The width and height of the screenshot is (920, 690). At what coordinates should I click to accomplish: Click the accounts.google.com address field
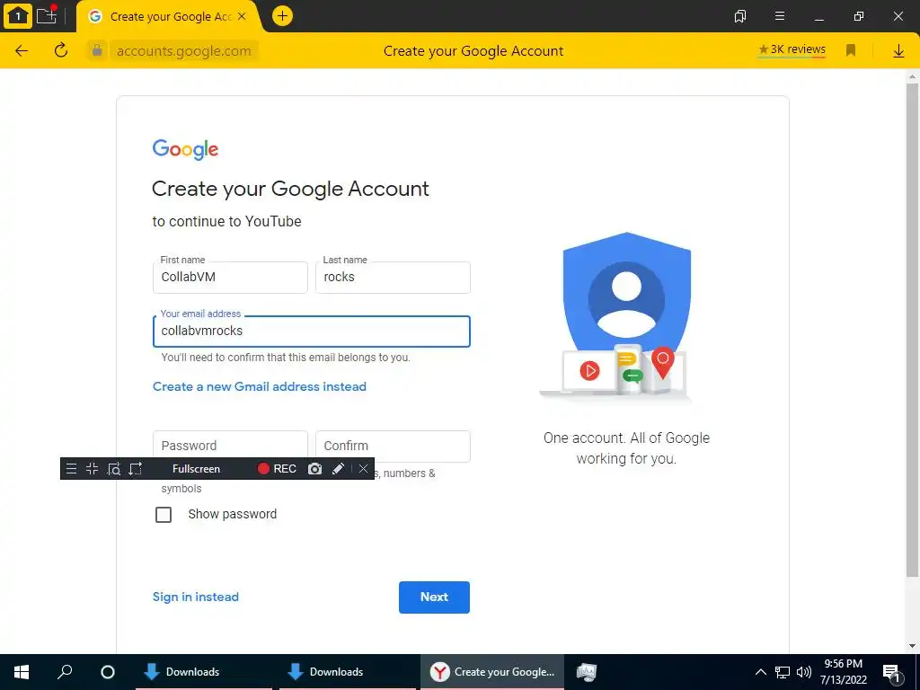[x=183, y=51]
